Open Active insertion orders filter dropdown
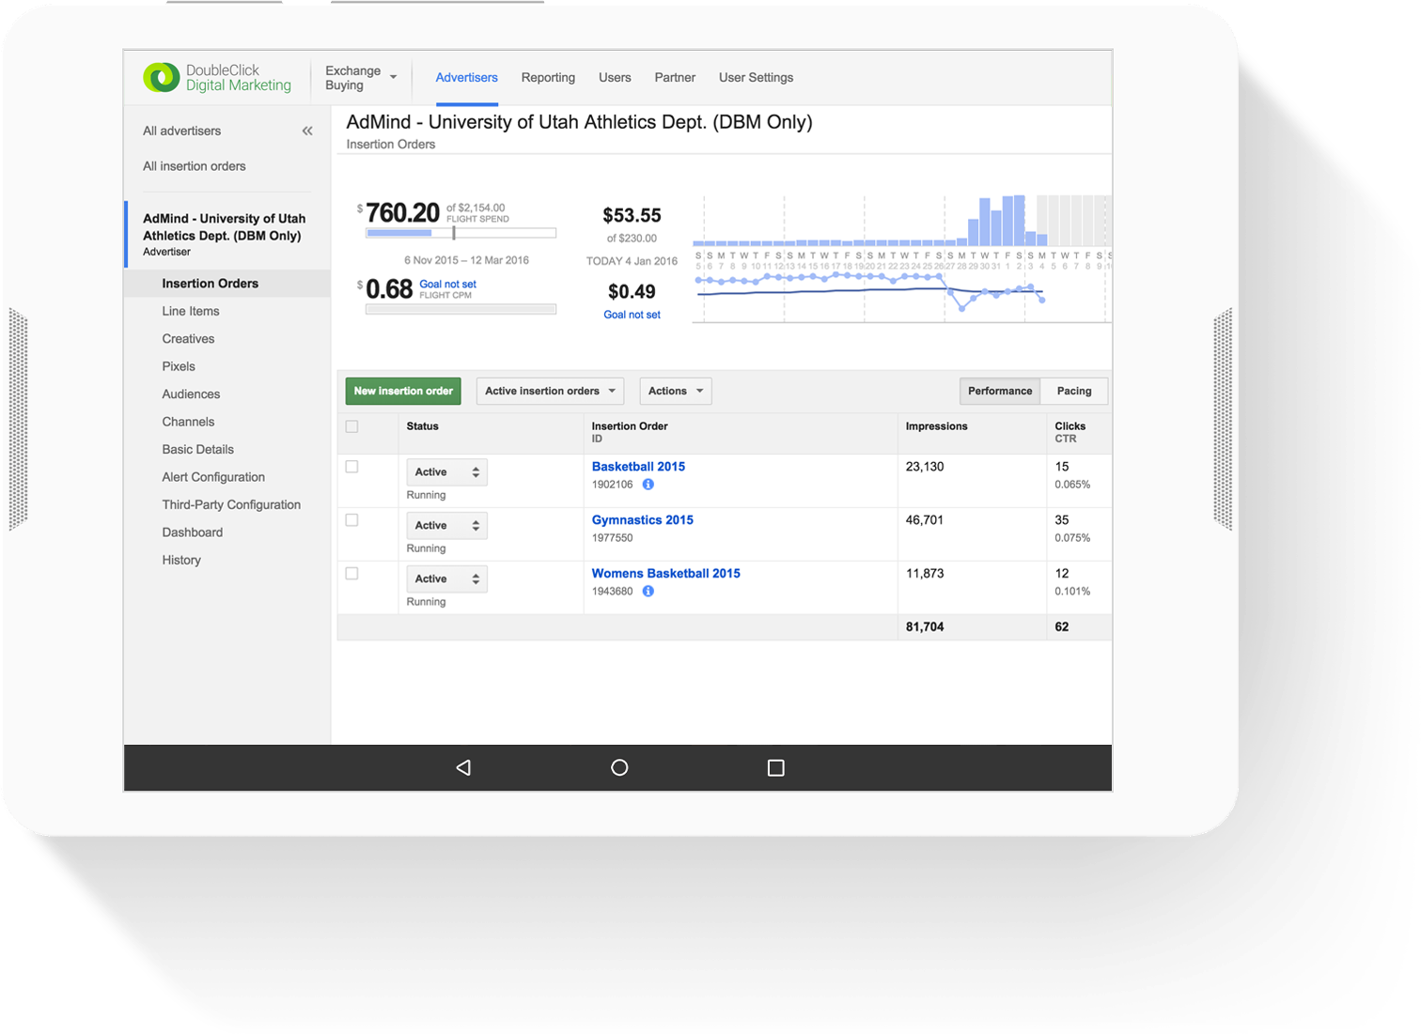The image size is (1421, 1034). tap(550, 392)
